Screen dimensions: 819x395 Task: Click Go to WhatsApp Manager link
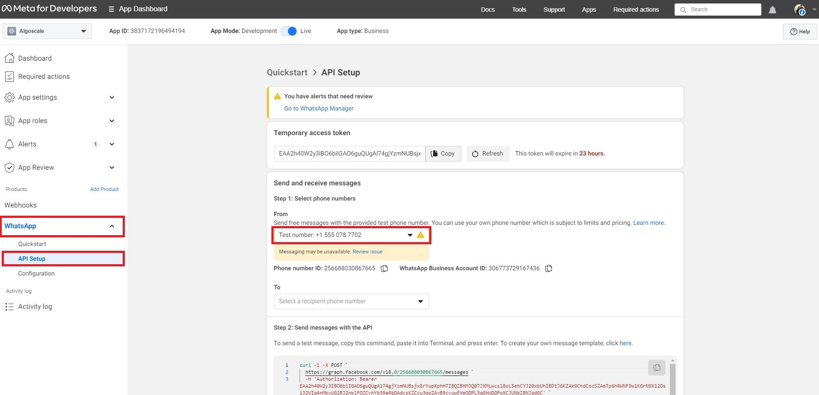pos(319,108)
